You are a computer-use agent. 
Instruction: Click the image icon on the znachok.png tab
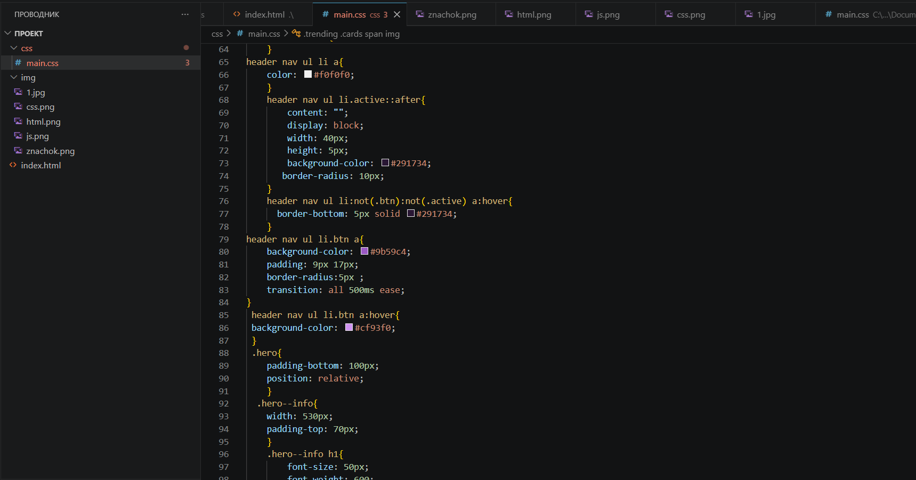(x=420, y=14)
